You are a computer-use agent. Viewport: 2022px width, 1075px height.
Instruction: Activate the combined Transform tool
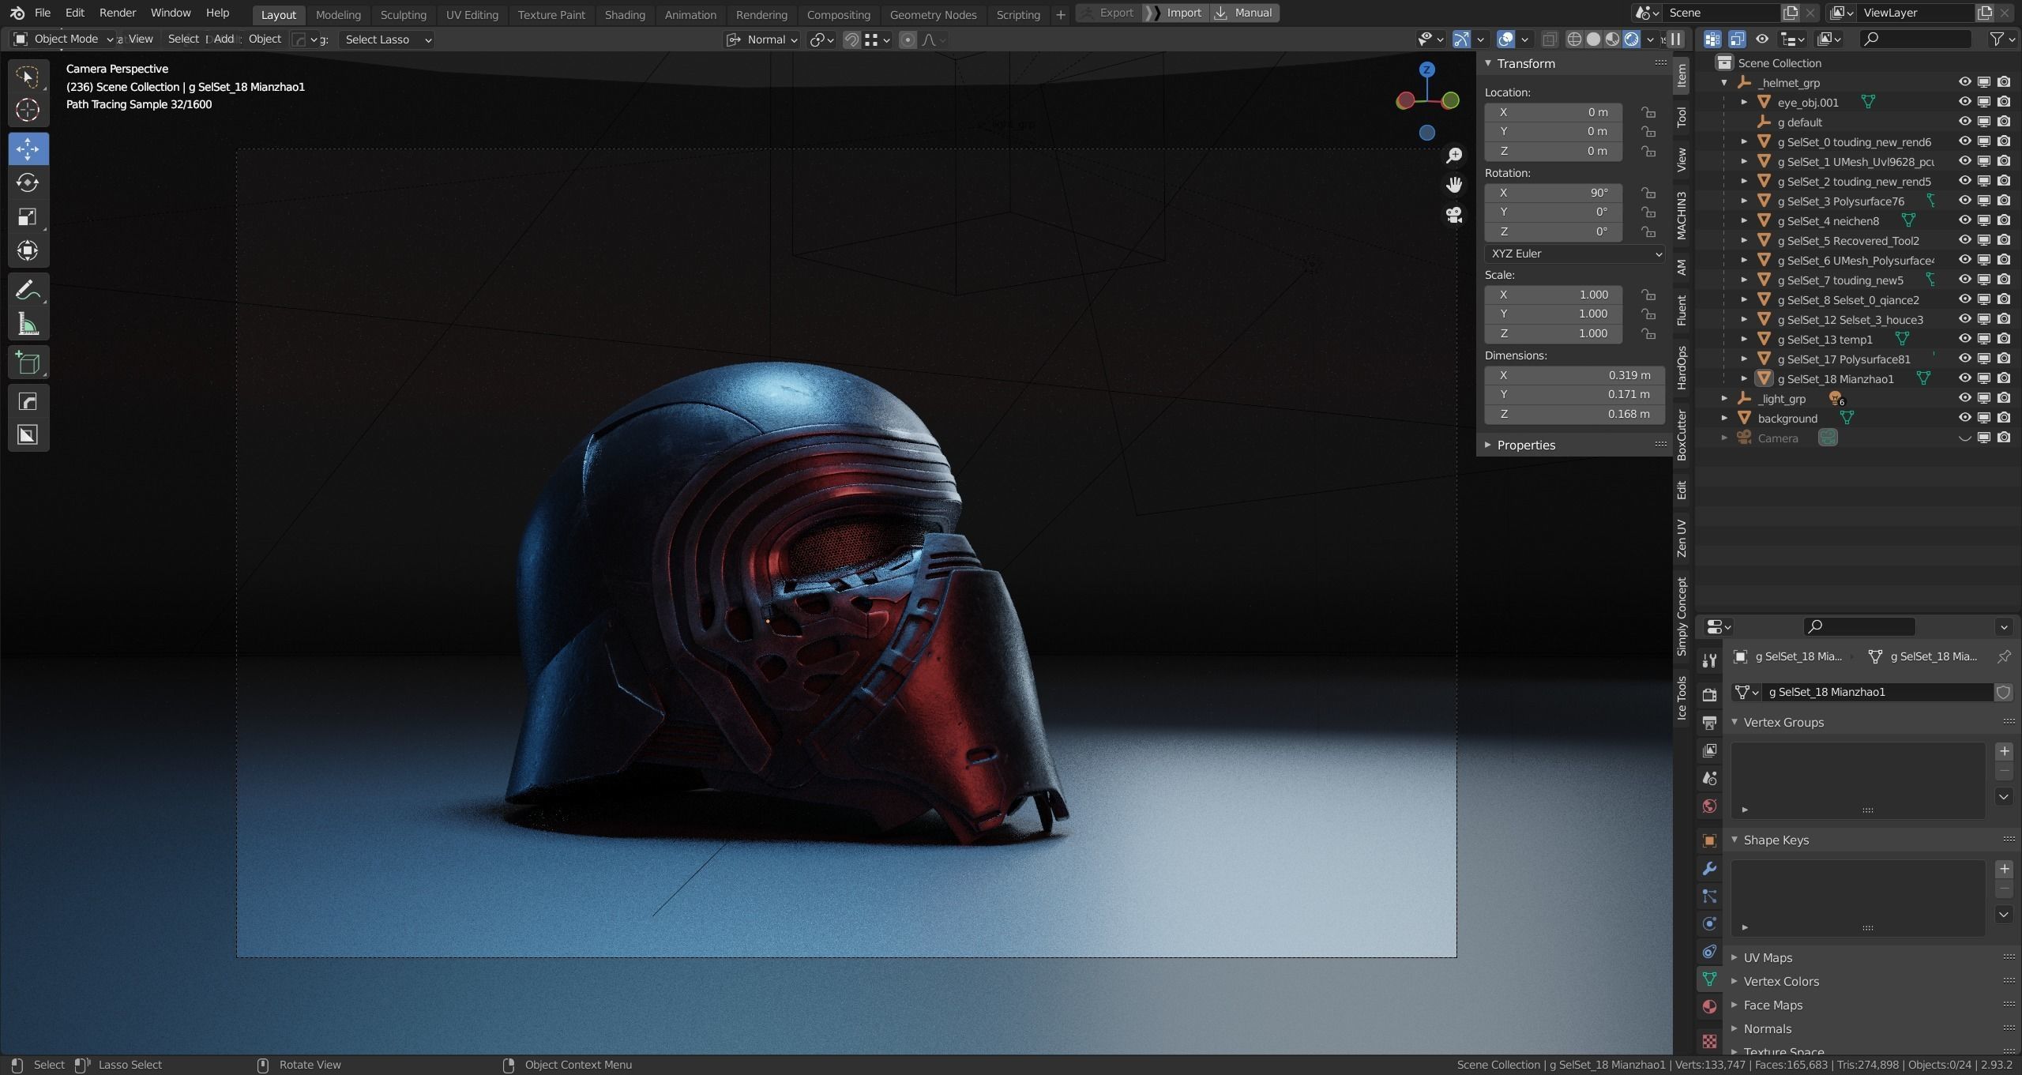click(28, 250)
